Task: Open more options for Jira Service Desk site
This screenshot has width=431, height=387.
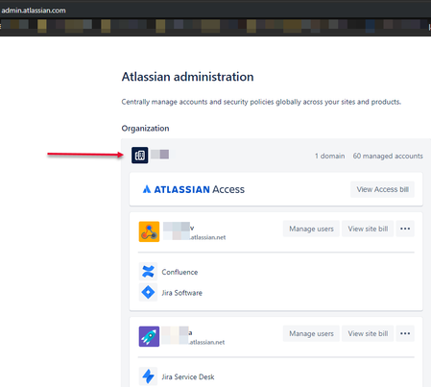Action: point(405,333)
